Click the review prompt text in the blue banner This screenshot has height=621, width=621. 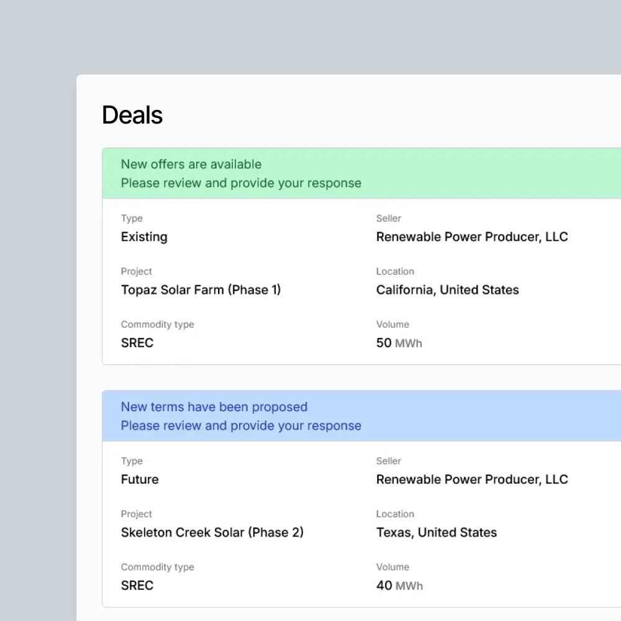[241, 426]
